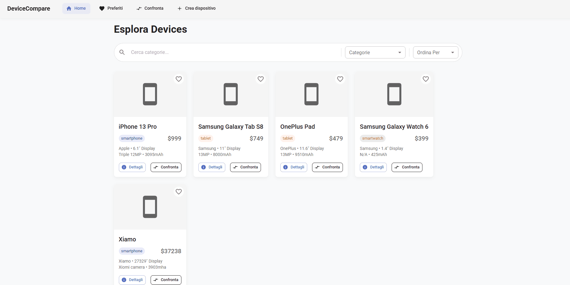Click Confronta on Xiamo card
Image resolution: width=570 pixels, height=285 pixels.
coord(166,280)
